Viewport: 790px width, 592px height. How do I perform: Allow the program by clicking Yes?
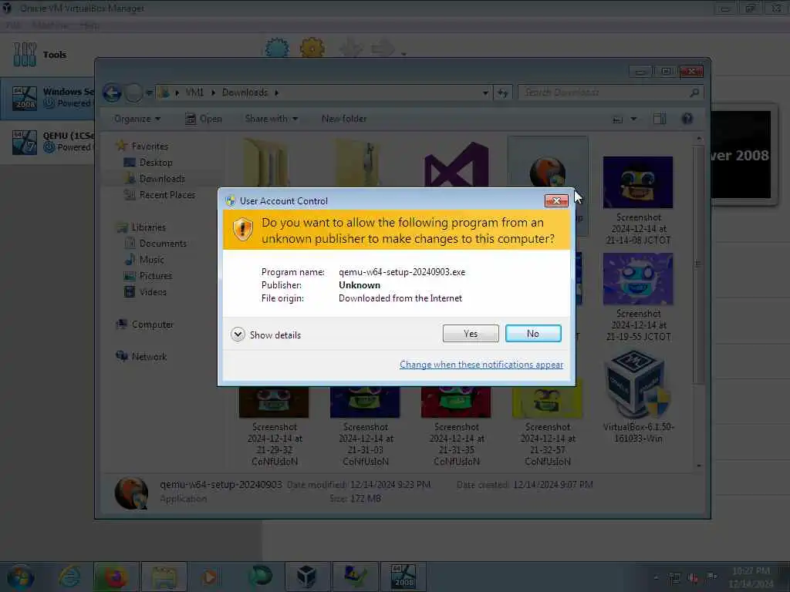pos(470,333)
